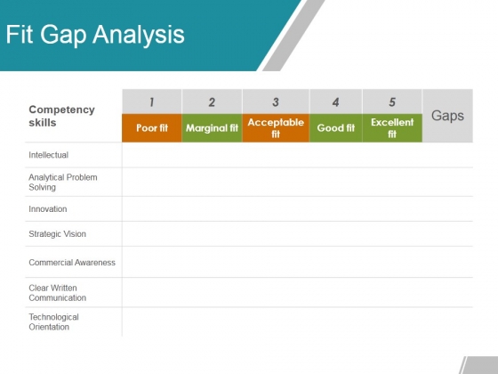Select the column header number 5

pos(392,102)
